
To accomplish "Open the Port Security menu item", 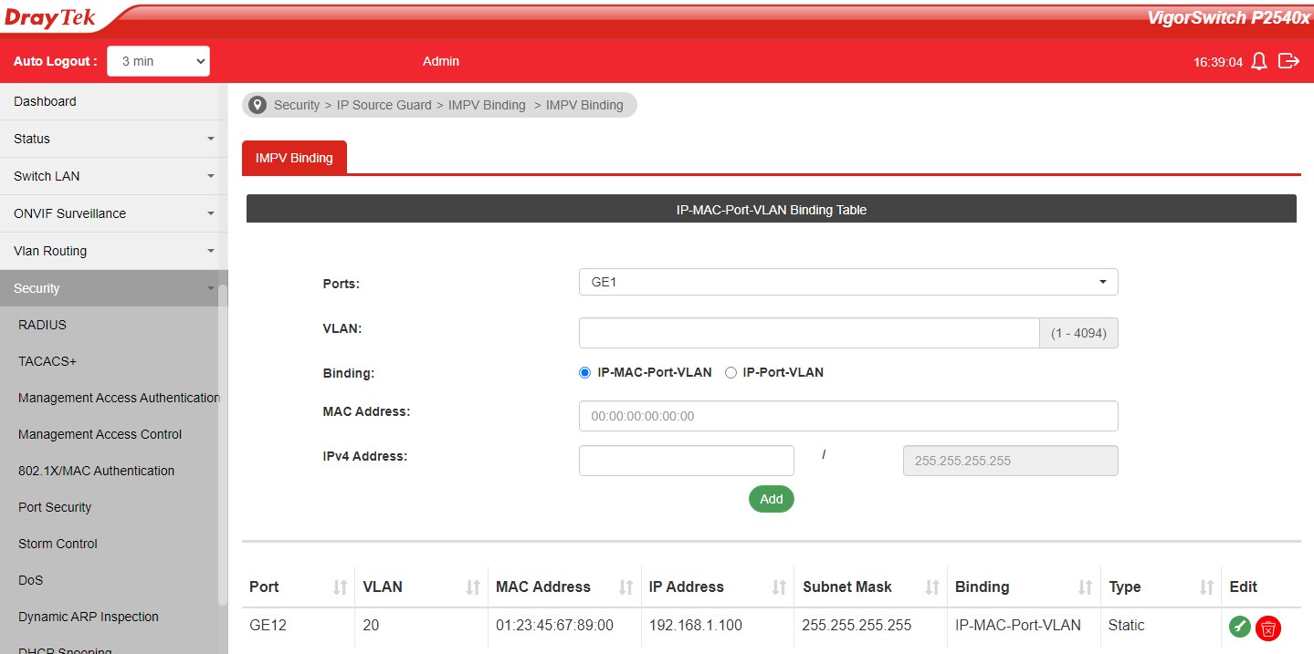I will pyautogui.click(x=55, y=507).
